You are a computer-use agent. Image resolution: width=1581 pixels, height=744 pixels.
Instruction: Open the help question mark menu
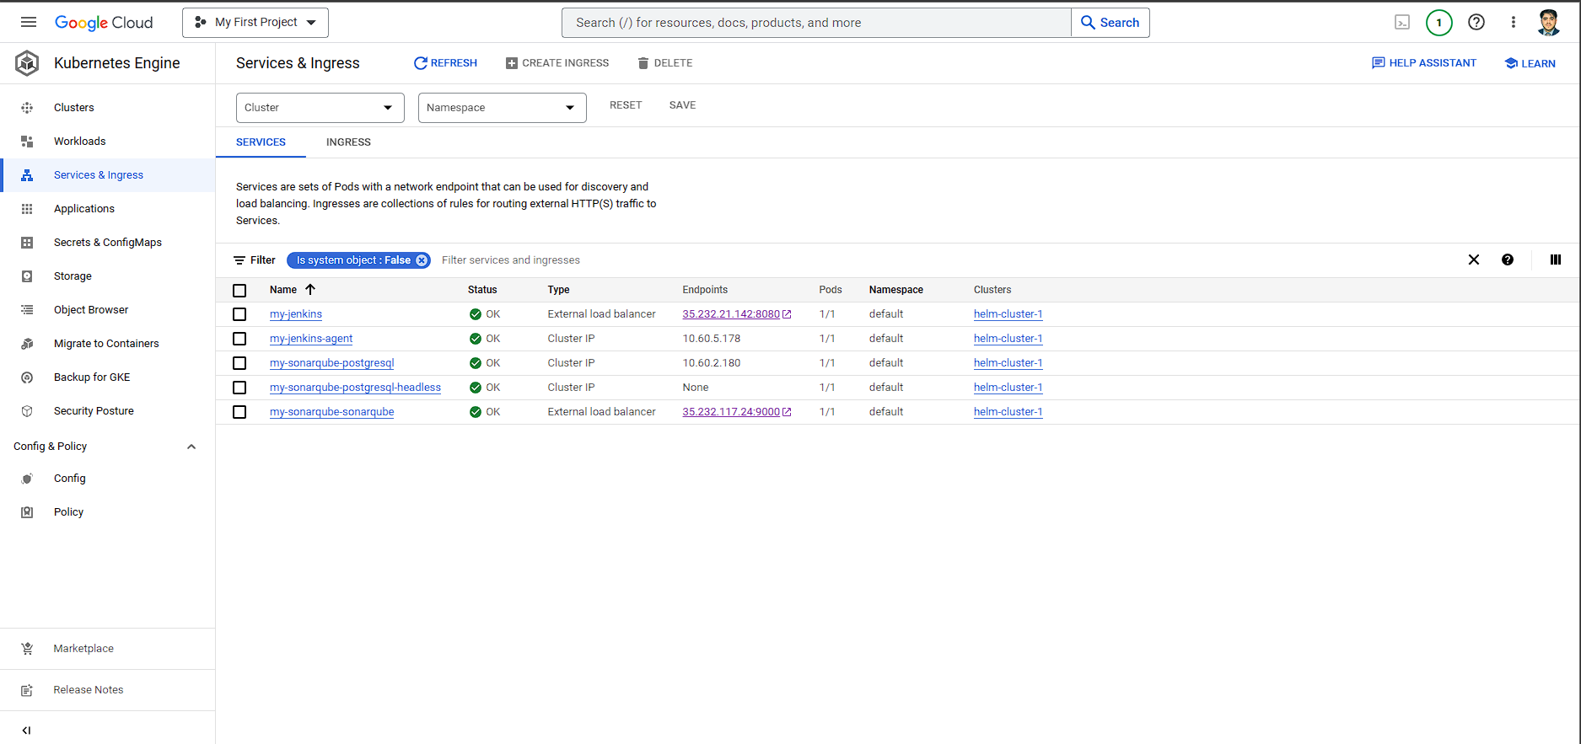point(1476,23)
